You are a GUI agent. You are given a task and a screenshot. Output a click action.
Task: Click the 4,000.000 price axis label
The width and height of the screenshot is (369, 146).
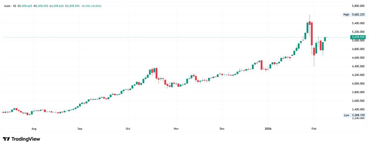pos(358,83)
